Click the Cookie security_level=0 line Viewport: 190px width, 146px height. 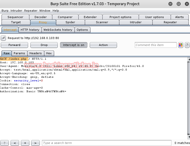[x=21, y=81]
